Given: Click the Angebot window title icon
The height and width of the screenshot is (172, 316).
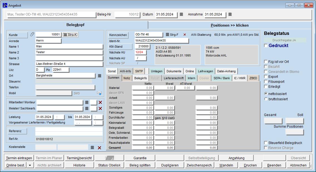Looking at the screenshot, I should click(x=5, y=5).
